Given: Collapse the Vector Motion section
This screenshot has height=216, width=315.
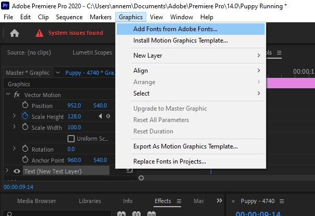Looking at the screenshot, I should point(8,94).
